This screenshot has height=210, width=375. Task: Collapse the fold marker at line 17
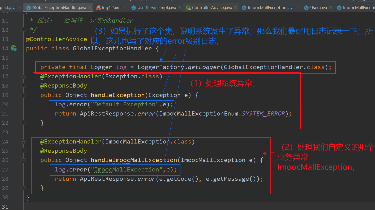tap(23, 76)
